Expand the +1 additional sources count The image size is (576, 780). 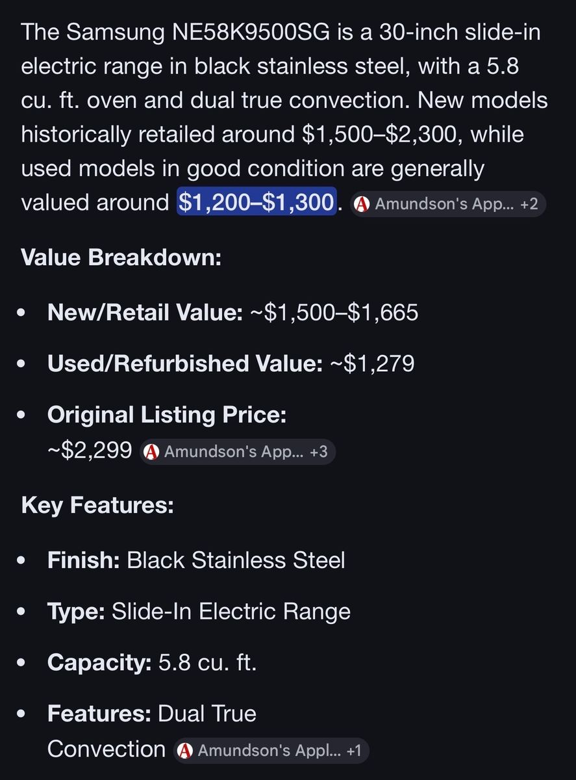[x=353, y=751]
